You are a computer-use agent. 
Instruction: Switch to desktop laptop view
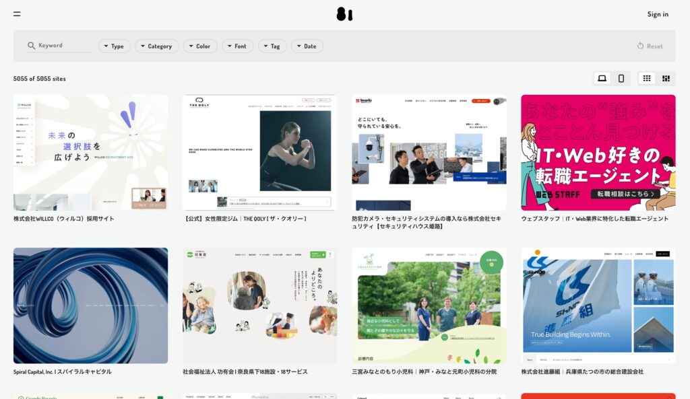click(x=602, y=79)
